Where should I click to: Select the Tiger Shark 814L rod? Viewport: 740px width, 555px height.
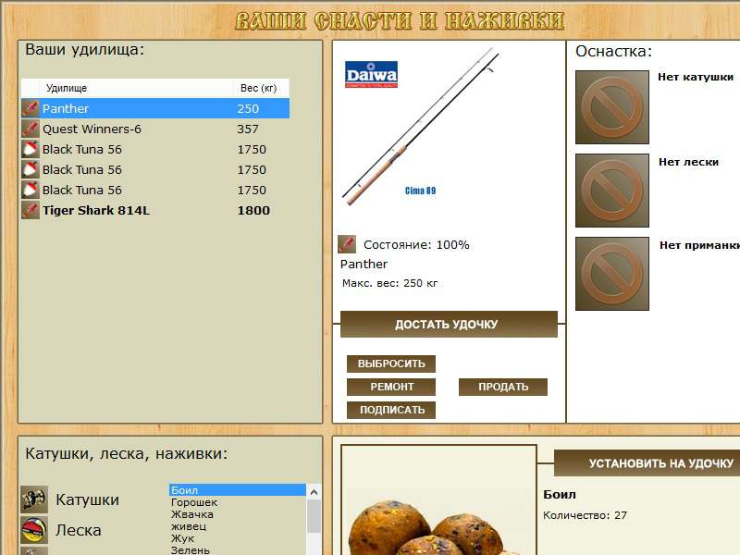155,210
